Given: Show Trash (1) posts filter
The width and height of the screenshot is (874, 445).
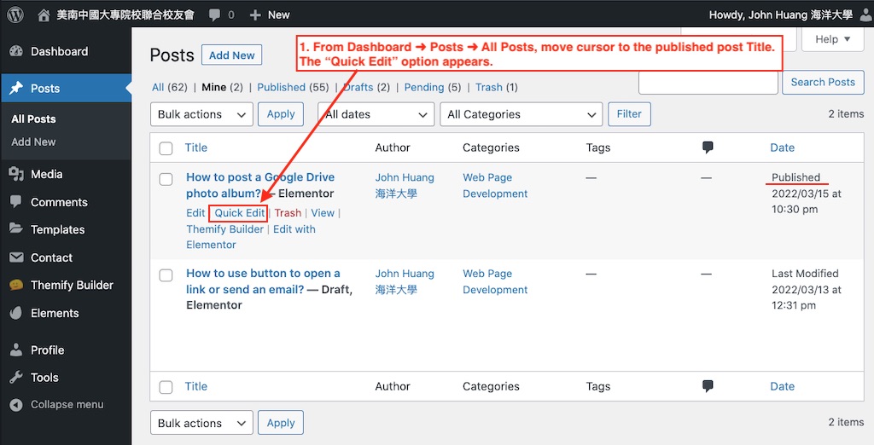Looking at the screenshot, I should (x=496, y=87).
